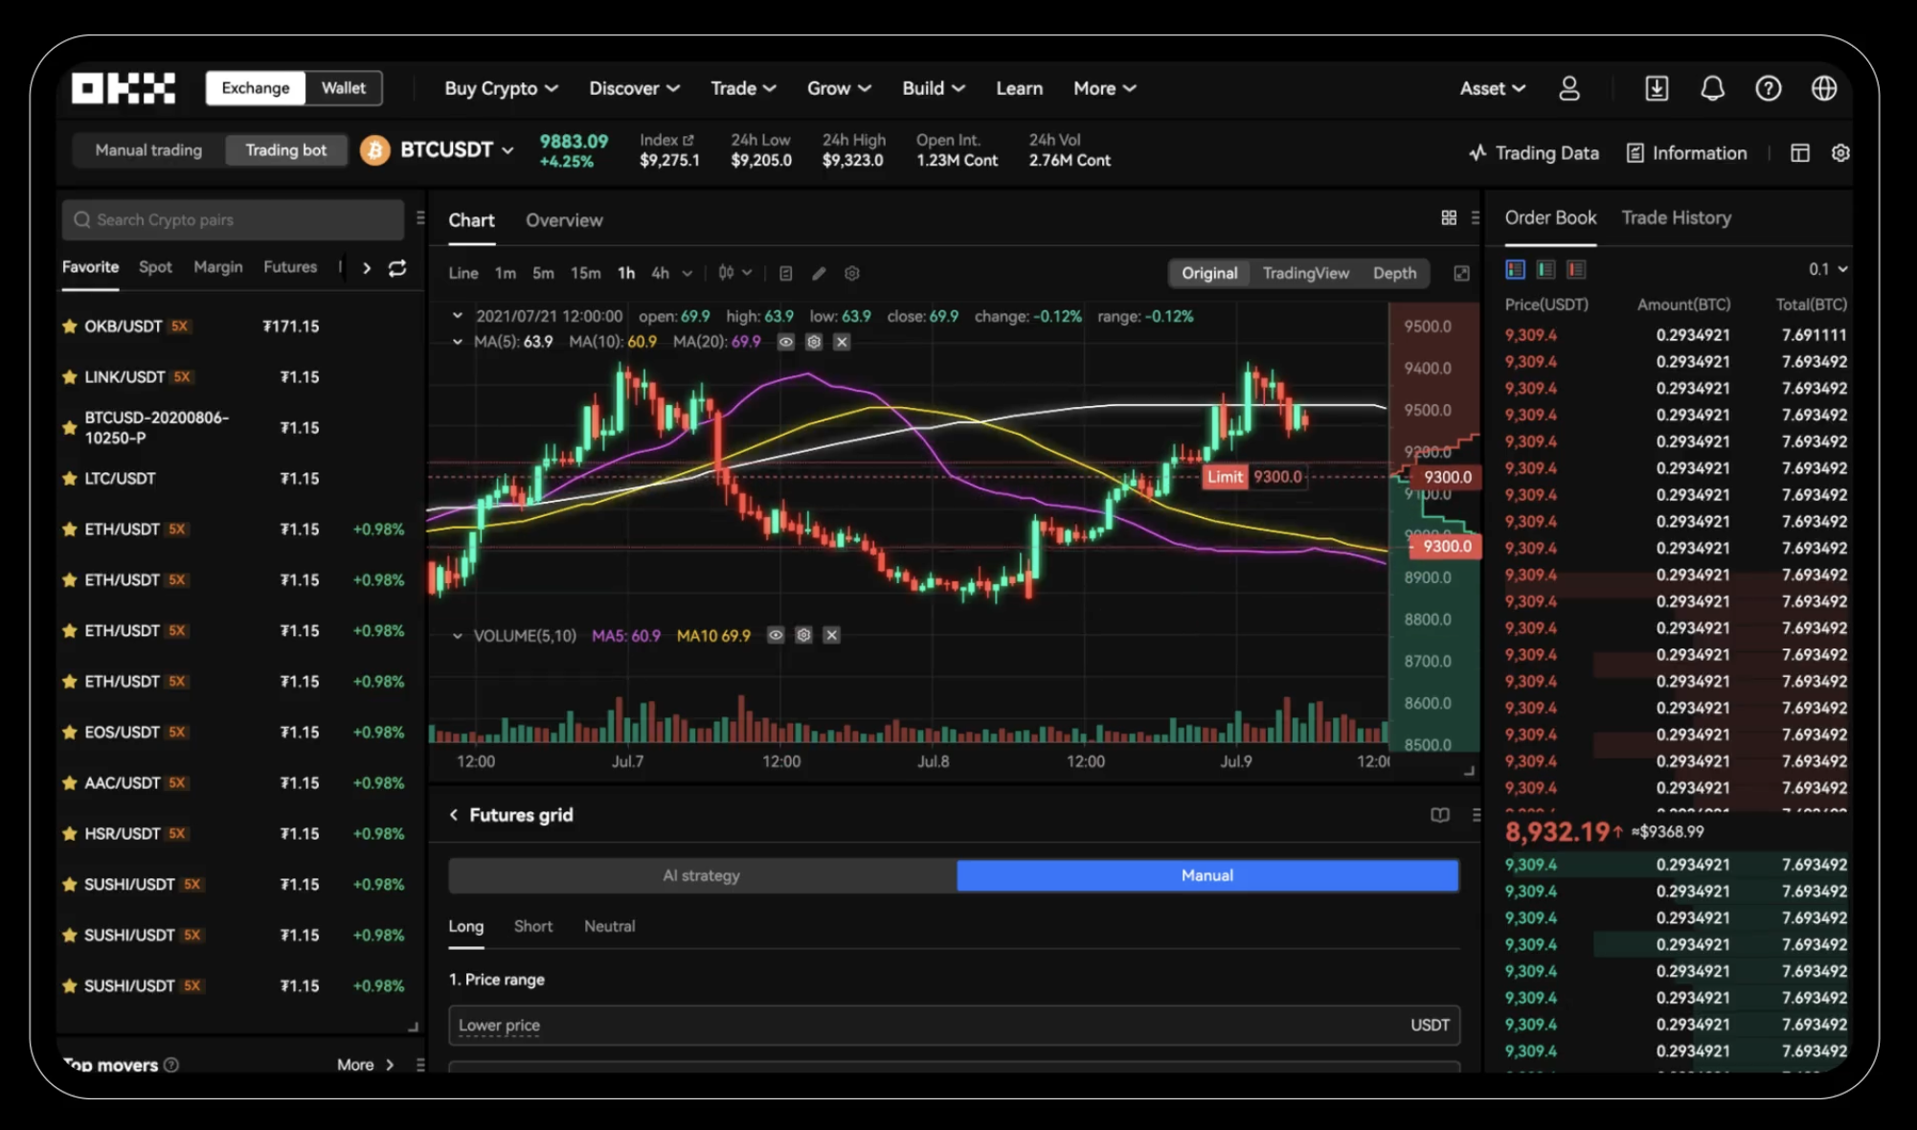
Task: Open the user profile icon
Action: tap(1568, 88)
